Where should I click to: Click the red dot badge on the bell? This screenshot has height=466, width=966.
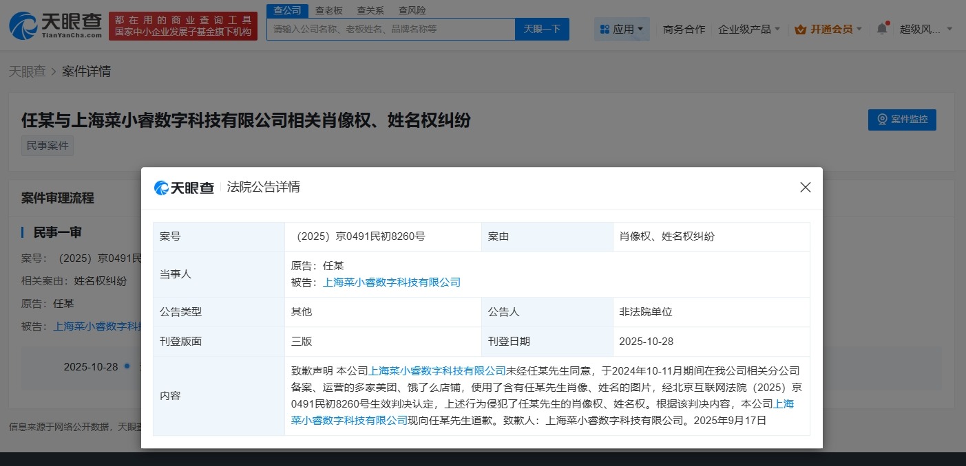(x=888, y=23)
